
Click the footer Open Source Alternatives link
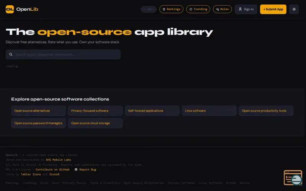(x=144, y=183)
